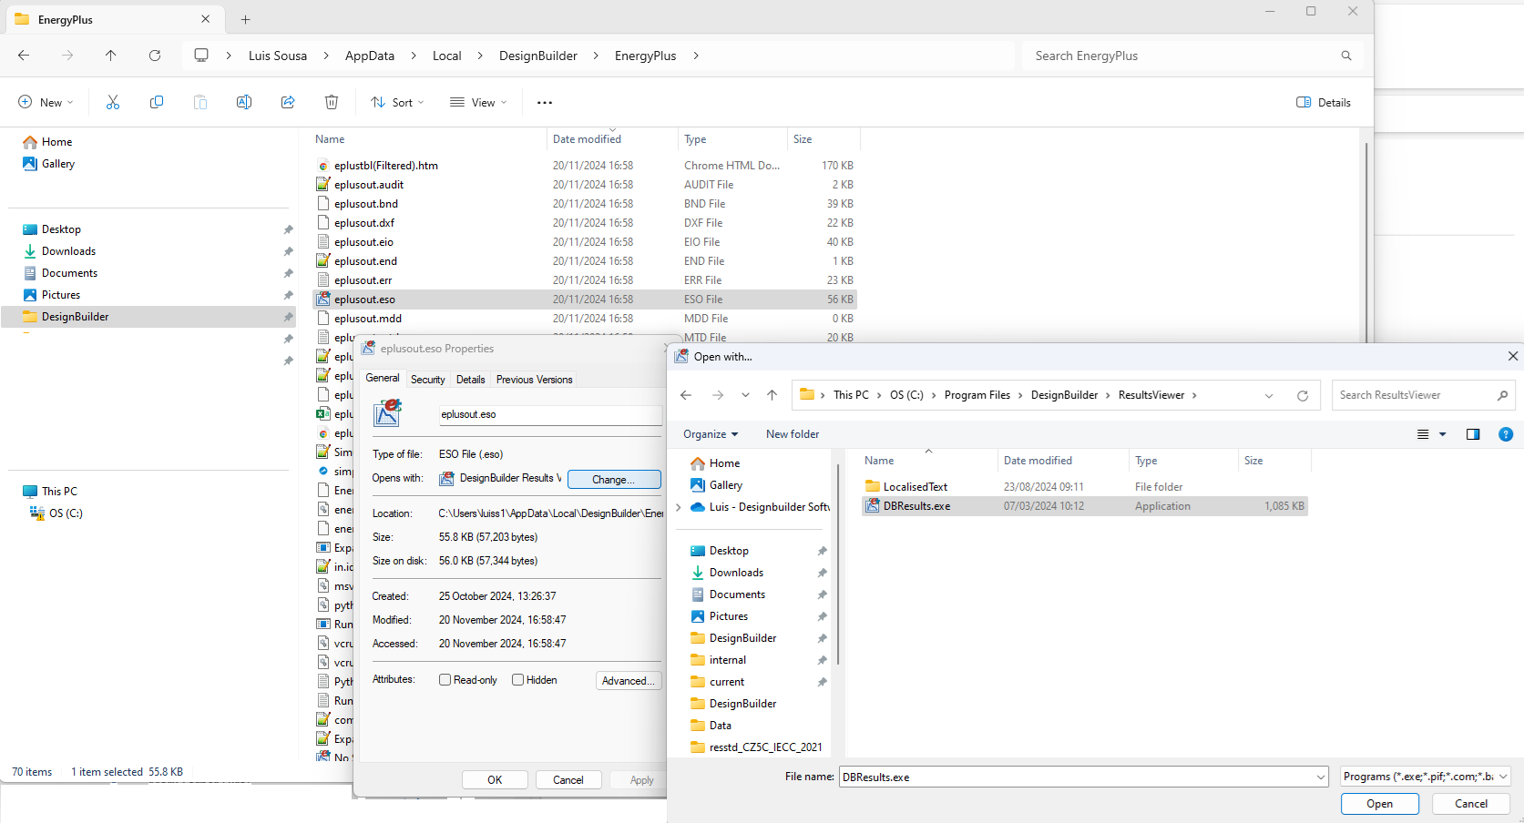The height and width of the screenshot is (823, 1524).
Task: Click the PC icon in EnergyPlus address bar
Action: pos(201,56)
